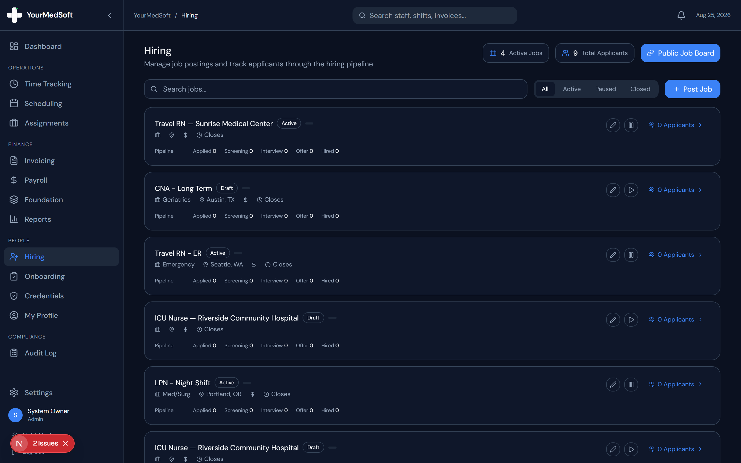View applicants for LPN - Night Shift
The height and width of the screenshot is (463, 741).
pyautogui.click(x=675, y=385)
